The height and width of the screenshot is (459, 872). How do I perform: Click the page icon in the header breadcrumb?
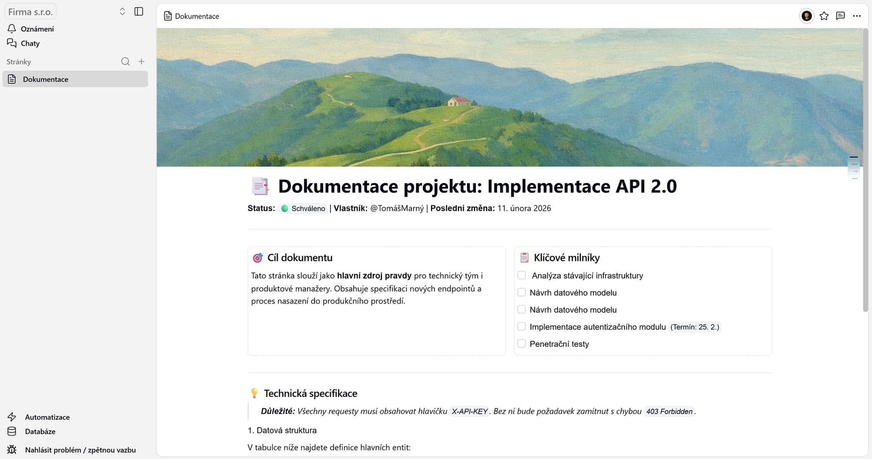tap(168, 16)
